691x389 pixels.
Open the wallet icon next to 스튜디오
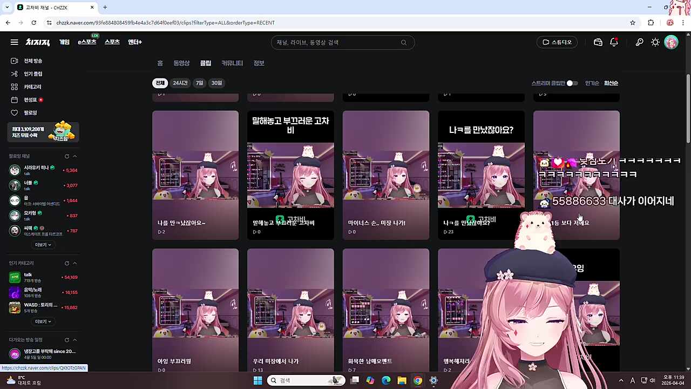tap(598, 42)
